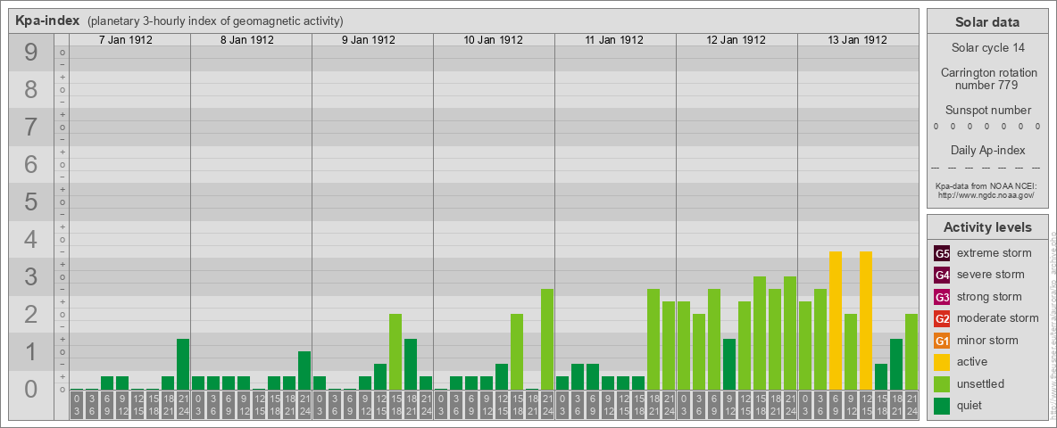Select the 7 Jan 1912 date header
The height and width of the screenshot is (428, 1057).
(125, 40)
